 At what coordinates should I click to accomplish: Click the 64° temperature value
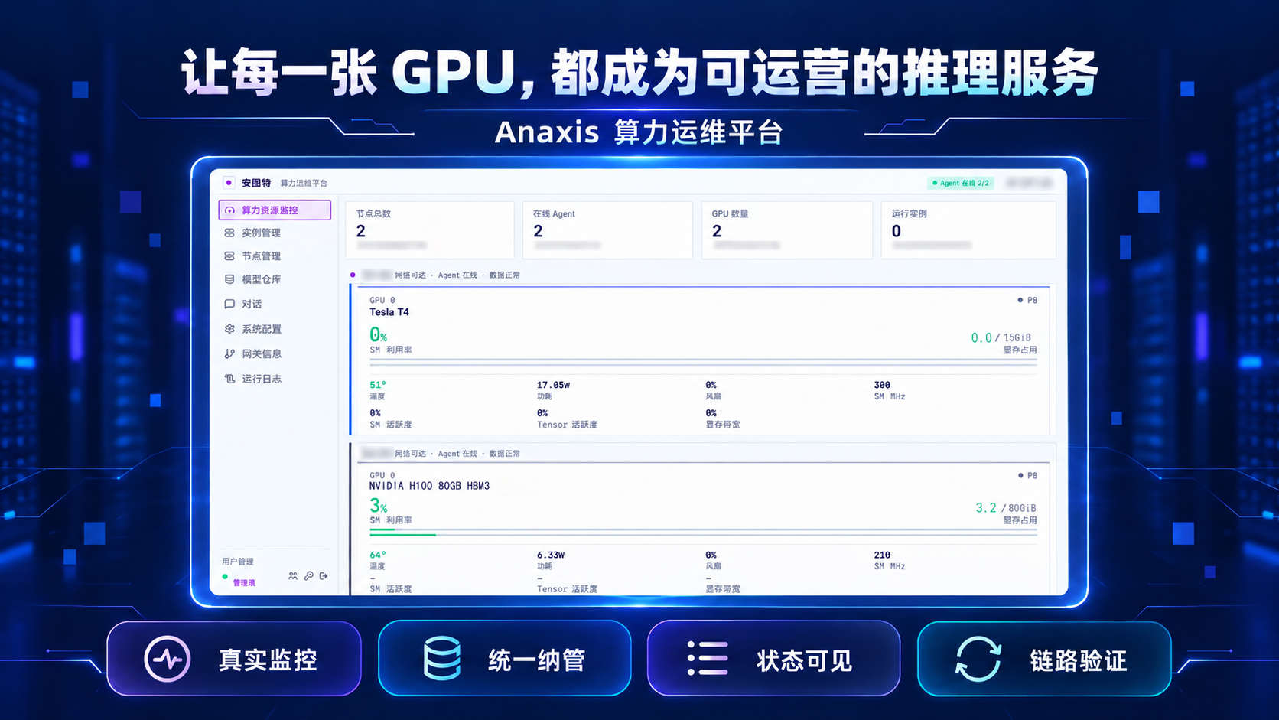pyautogui.click(x=378, y=555)
